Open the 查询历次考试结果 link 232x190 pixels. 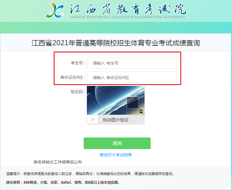click(115, 155)
